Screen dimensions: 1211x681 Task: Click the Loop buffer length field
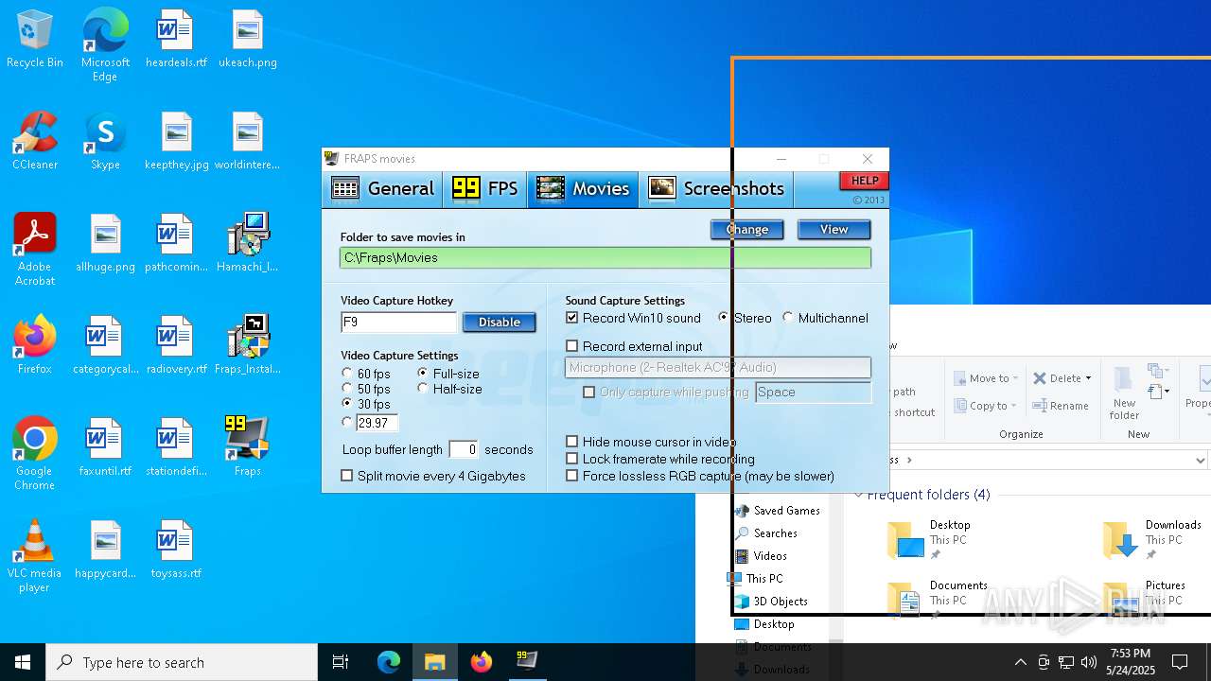coord(464,449)
